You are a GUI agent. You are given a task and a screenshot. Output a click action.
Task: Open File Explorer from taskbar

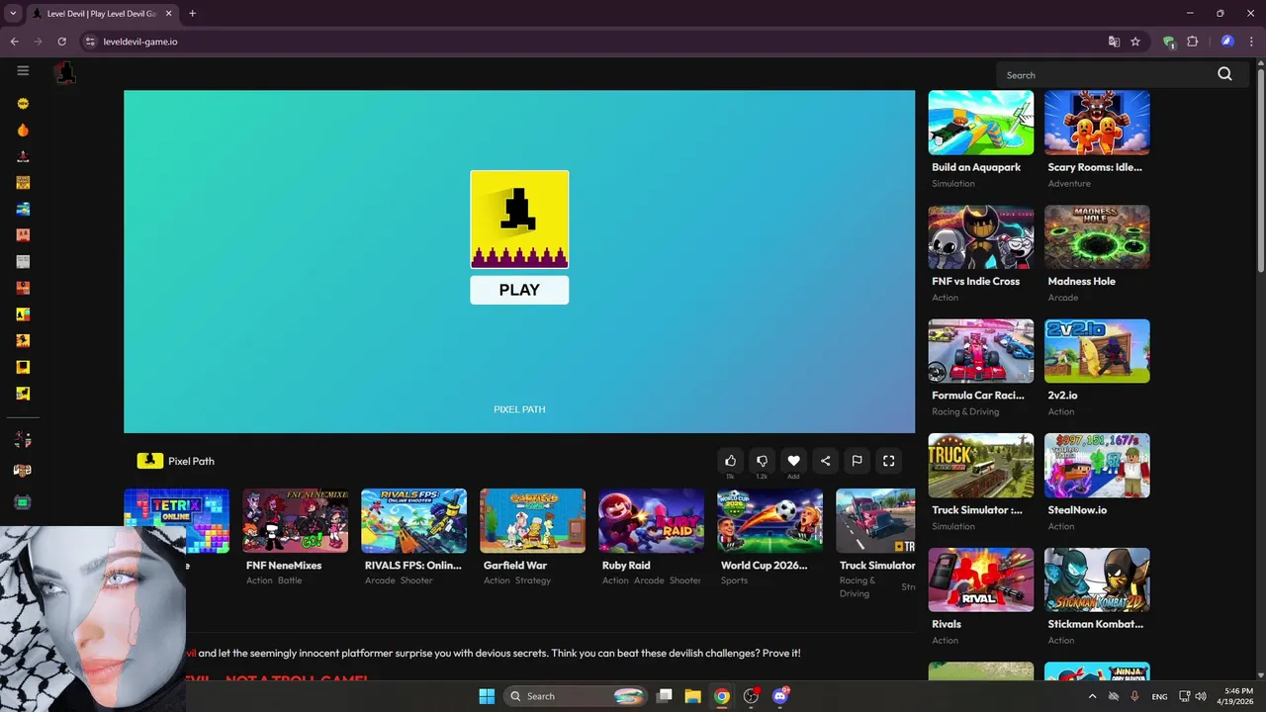coord(692,696)
